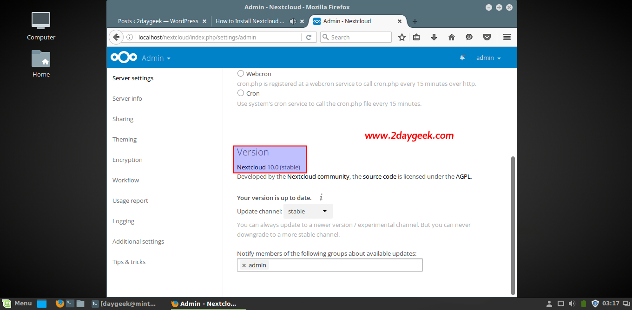The image size is (632, 310).
Task: Go to Firefox home page icon
Action: [452, 37]
